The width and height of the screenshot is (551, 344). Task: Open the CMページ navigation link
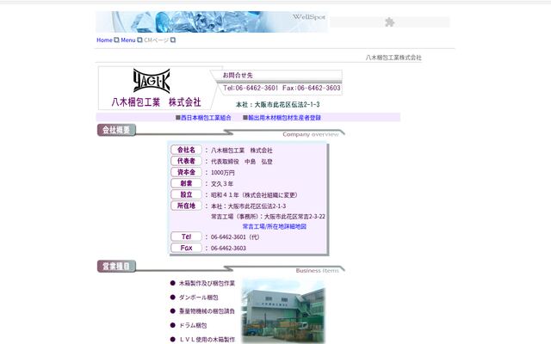tap(157, 40)
